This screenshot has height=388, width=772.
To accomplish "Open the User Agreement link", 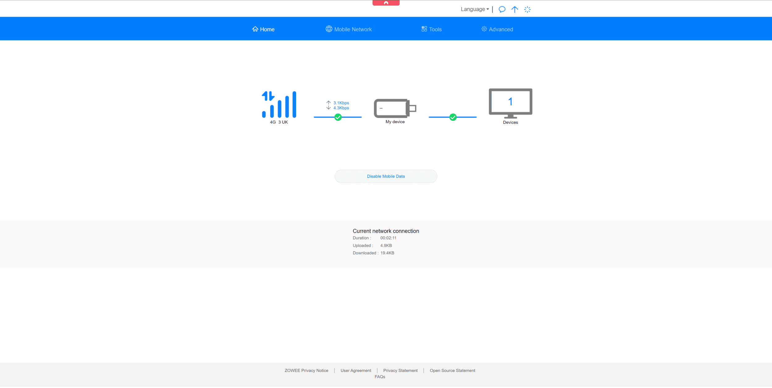I will [356, 371].
